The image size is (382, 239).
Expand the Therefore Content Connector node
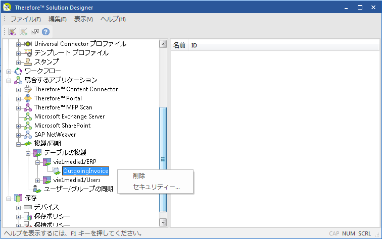[18, 90]
